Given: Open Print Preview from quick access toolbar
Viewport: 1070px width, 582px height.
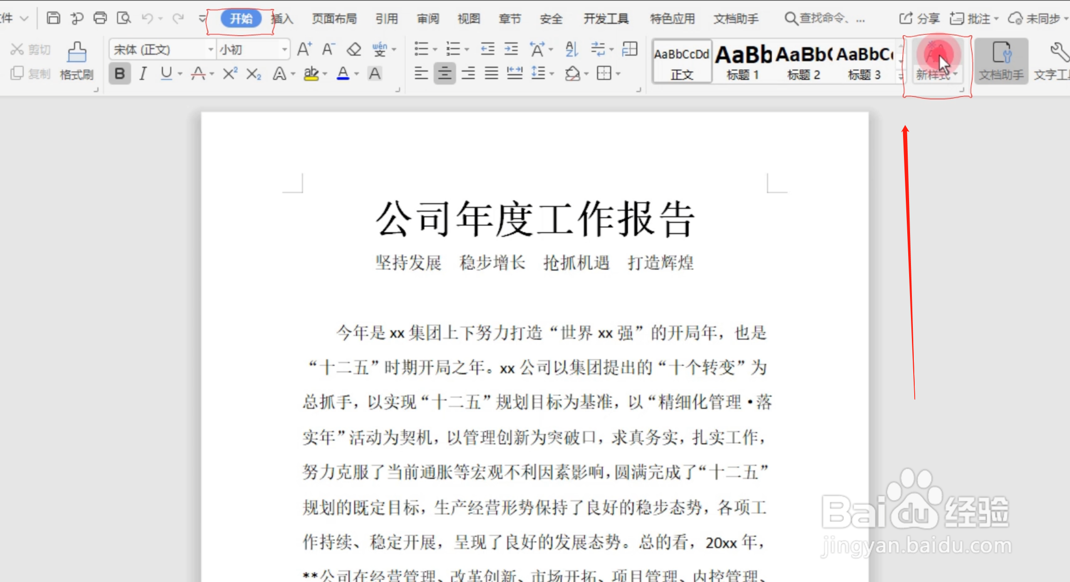Looking at the screenshot, I should (x=124, y=18).
